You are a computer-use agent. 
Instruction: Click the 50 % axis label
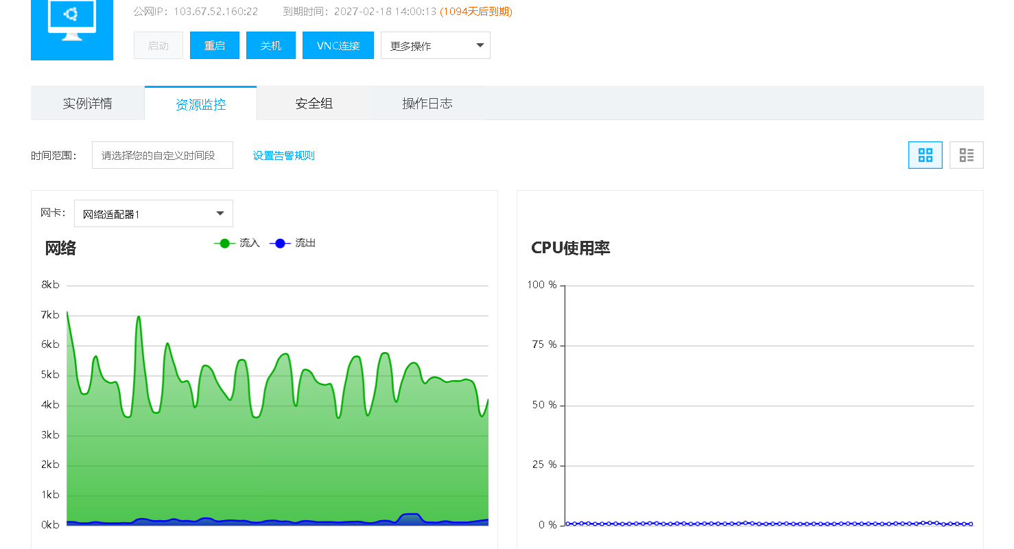(545, 405)
